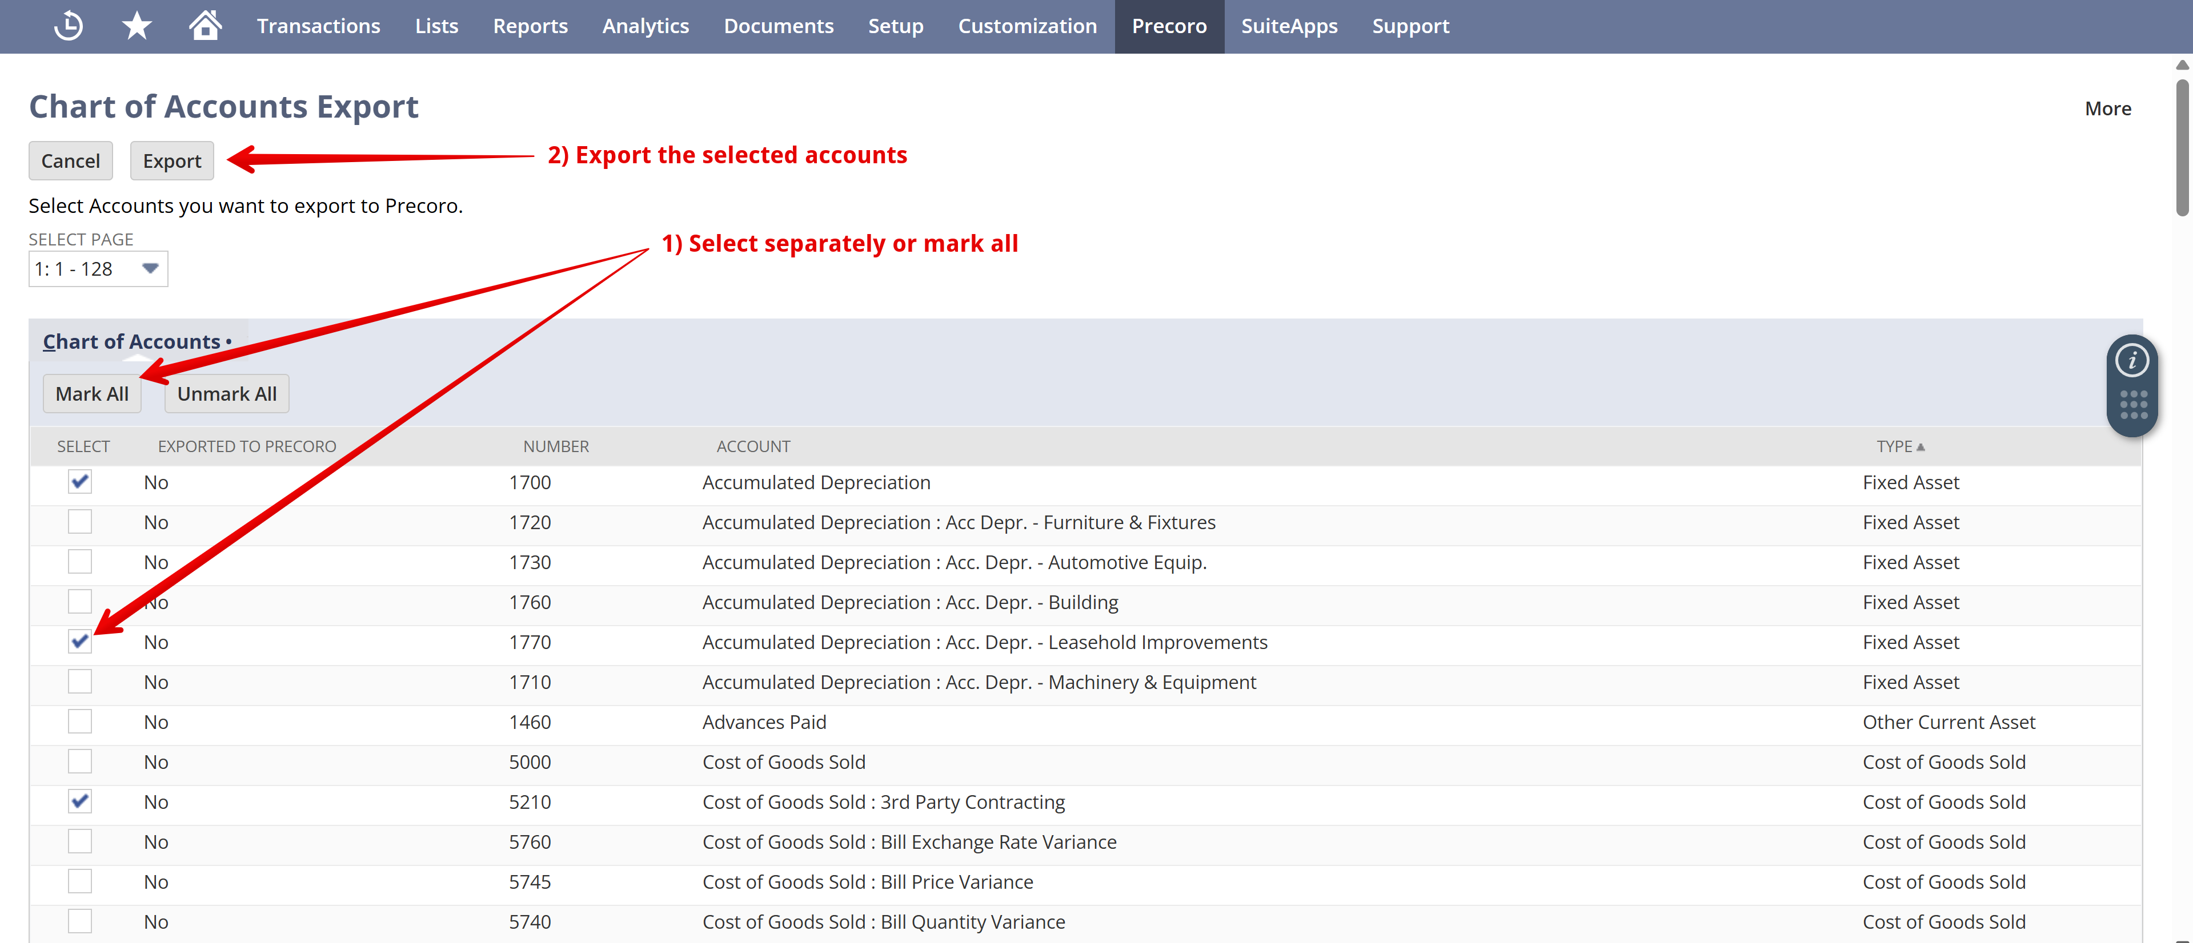Viewport: 2193px width, 943px height.
Task: Select checkbox for account 5000 Cost of Goods Sold
Action: pyautogui.click(x=80, y=762)
